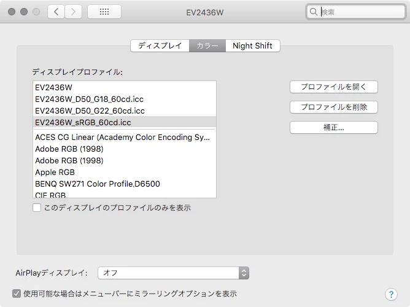Go back with the left arrow button

coord(56,12)
